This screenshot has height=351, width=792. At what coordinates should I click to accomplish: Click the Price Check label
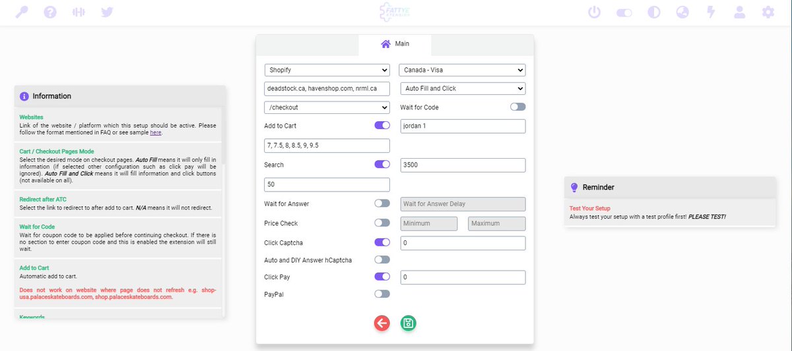280,224
